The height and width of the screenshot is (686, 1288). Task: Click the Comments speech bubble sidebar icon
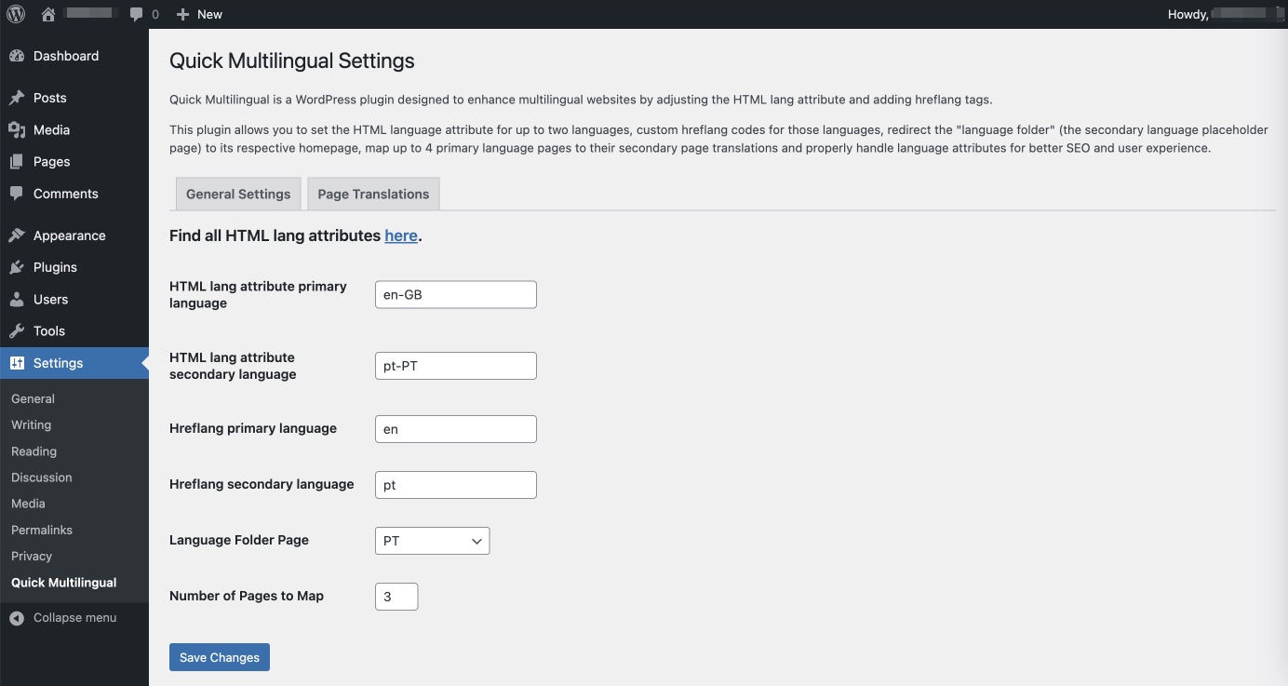tap(17, 194)
